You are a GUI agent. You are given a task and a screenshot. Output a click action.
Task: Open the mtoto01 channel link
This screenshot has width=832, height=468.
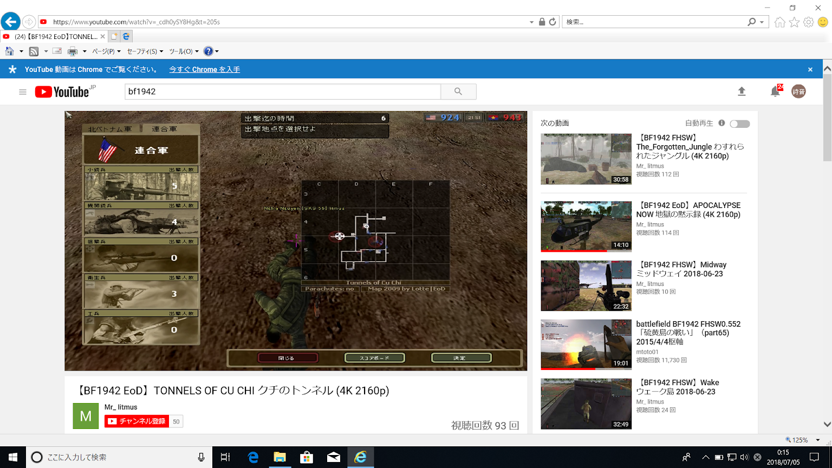(647, 352)
